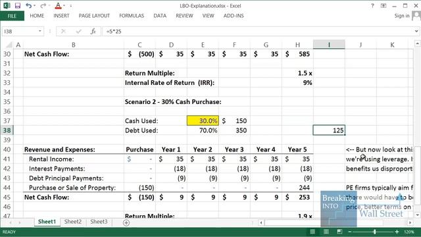This screenshot has height=237, width=421.
Task: Click the user account avatar icon
Action: tap(416, 16)
